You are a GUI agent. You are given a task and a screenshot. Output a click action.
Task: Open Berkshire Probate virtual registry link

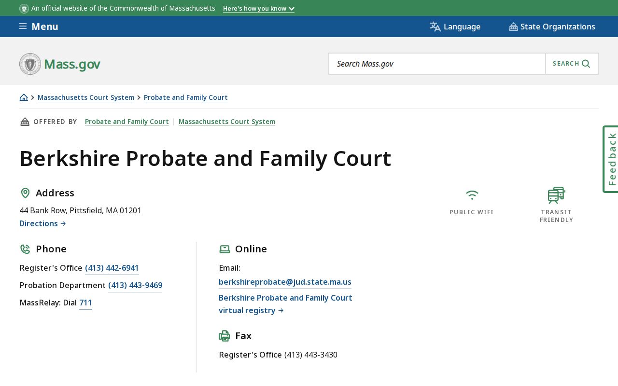285,304
